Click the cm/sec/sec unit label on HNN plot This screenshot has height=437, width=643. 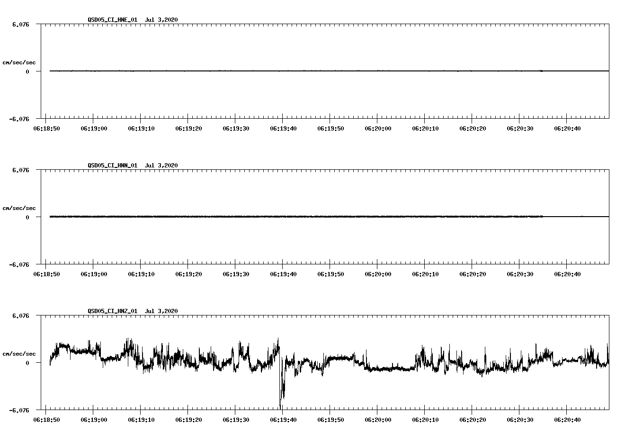19,208
